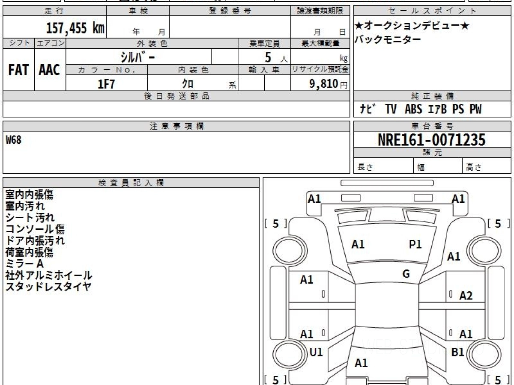
Task: Click the エアコン header cell
Action: (x=50, y=43)
